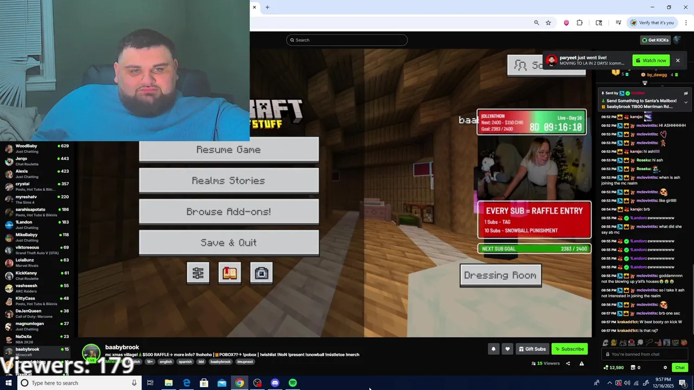Viewport: 694px width, 390px height.
Task: Hide the pinned chat message
Action: (x=686, y=93)
